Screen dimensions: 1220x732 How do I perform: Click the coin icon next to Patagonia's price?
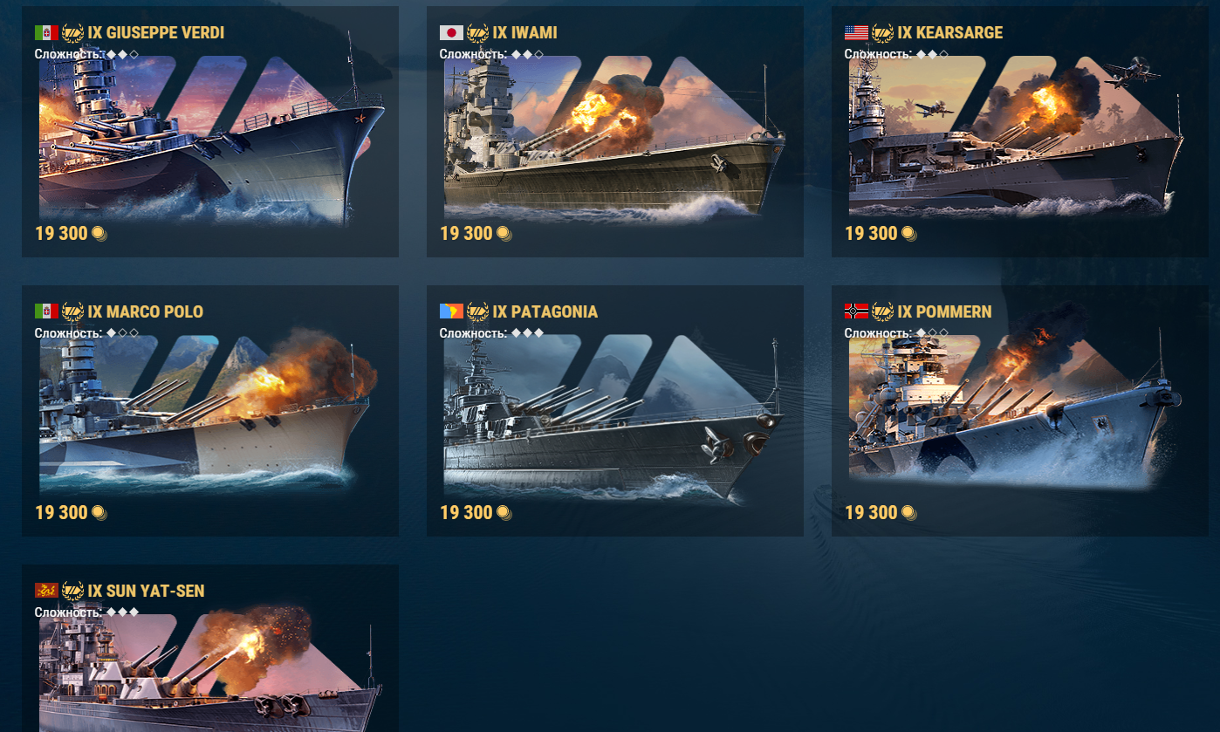tap(504, 513)
